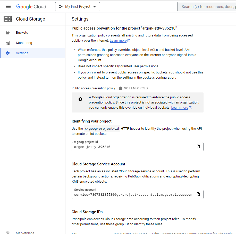Focus the resources search box
The width and height of the screenshot is (236, 235).
coord(207,7)
